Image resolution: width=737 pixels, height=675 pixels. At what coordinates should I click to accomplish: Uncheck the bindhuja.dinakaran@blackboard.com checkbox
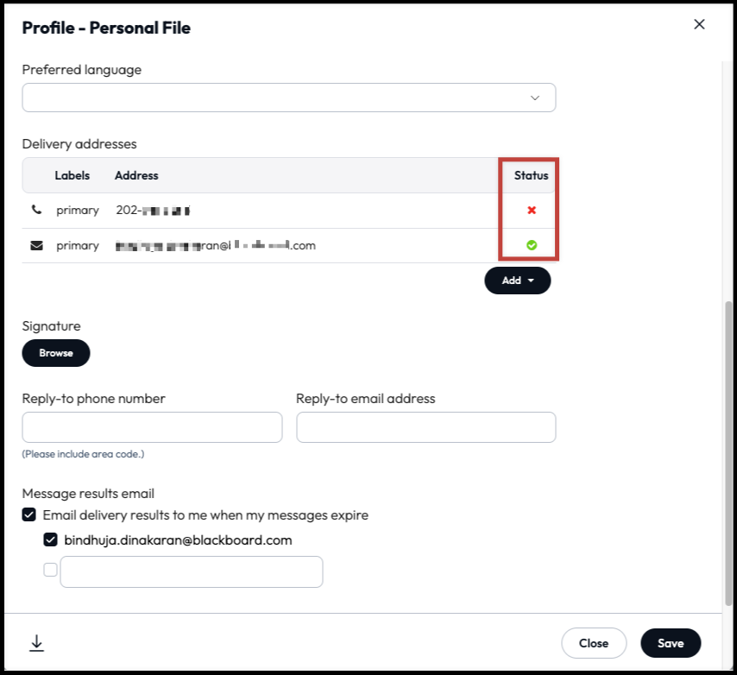[50, 540]
